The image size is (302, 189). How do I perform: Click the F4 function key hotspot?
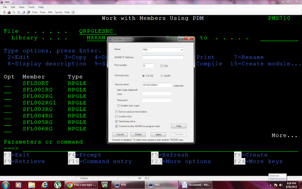(72, 155)
